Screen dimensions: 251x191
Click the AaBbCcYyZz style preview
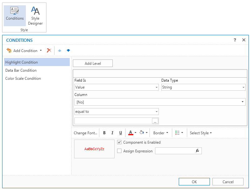point(94,149)
